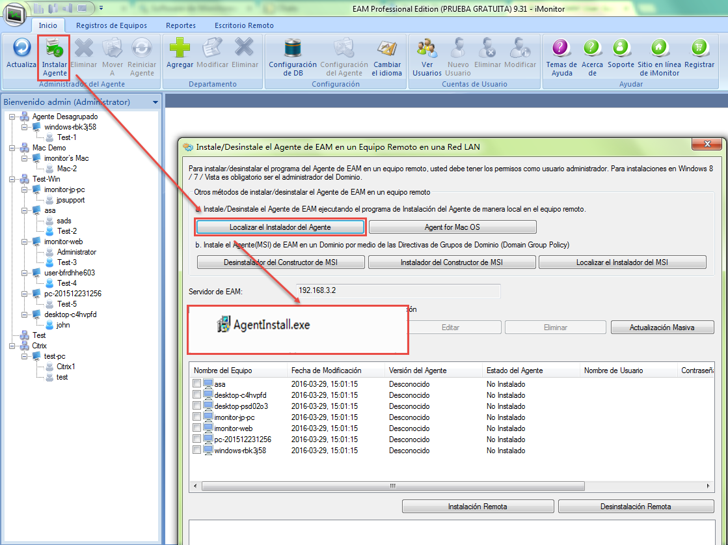Open Sitio en línea de iMonitor
Screen dimensions: 728x545
point(659,57)
